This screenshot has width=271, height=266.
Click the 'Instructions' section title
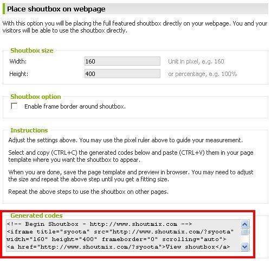tap(29, 130)
